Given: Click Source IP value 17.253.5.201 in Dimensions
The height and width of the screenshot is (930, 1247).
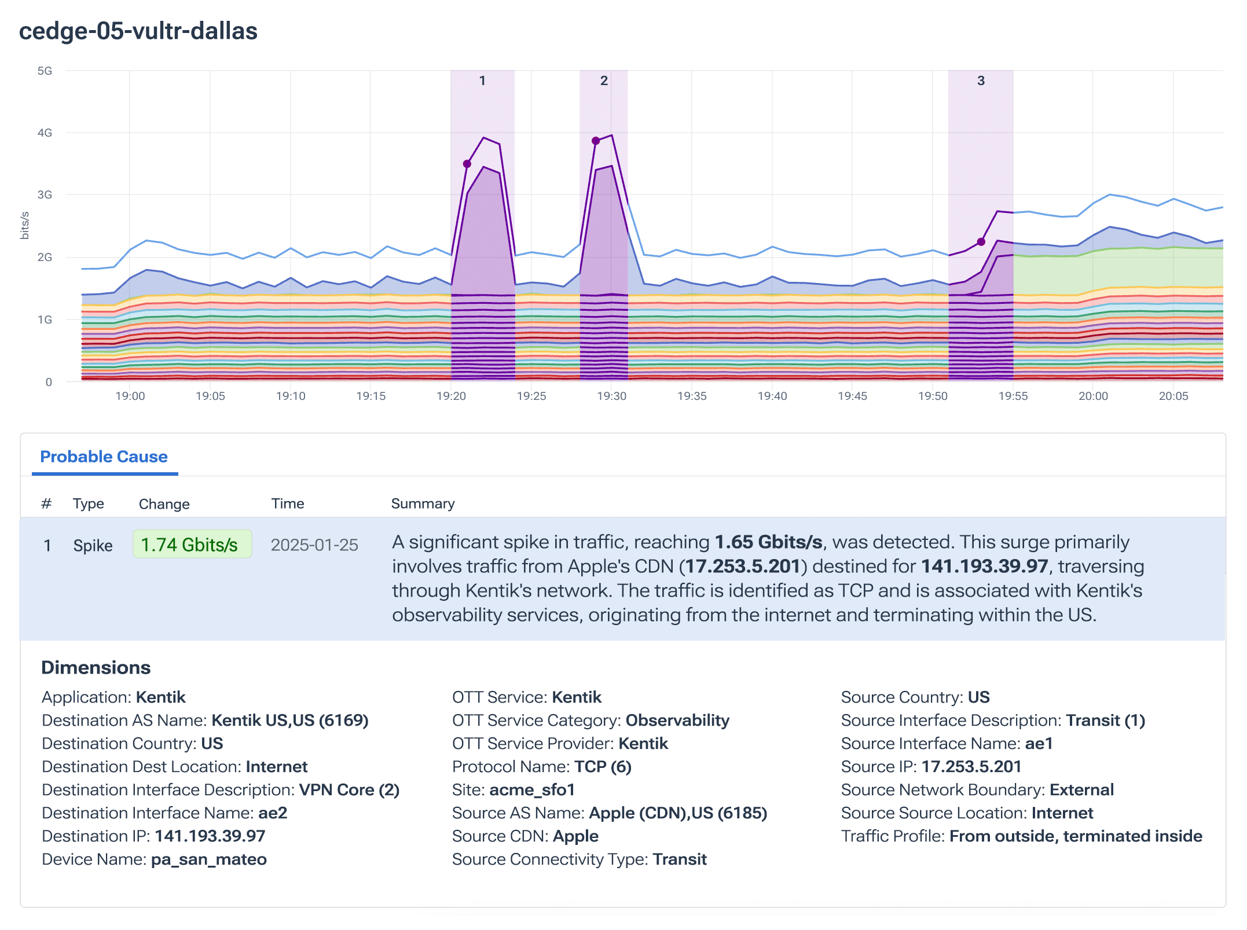Looking at the screenshot, I should (x=971, y=766).
